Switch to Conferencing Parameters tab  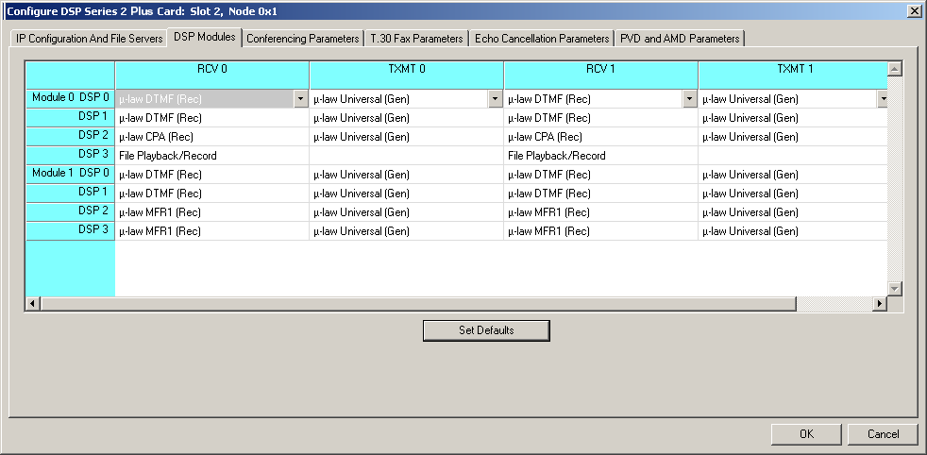pos(303,39)
